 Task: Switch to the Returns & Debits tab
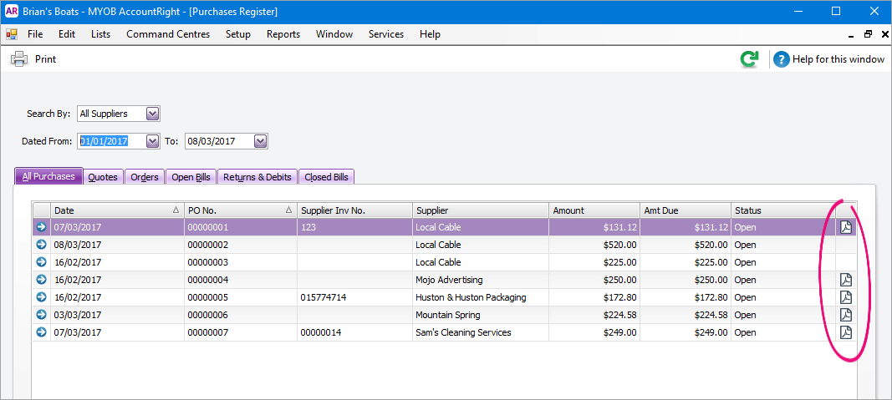257,177
